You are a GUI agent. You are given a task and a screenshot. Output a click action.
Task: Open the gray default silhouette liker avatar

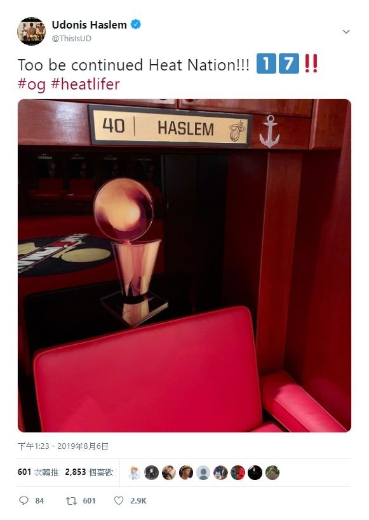coord(203,472)
